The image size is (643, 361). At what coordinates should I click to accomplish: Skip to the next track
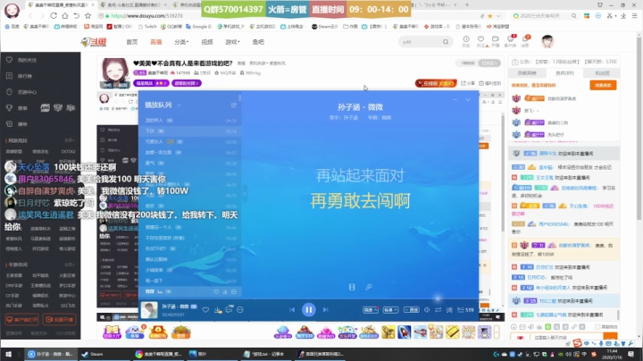click(x=326, y=310)
